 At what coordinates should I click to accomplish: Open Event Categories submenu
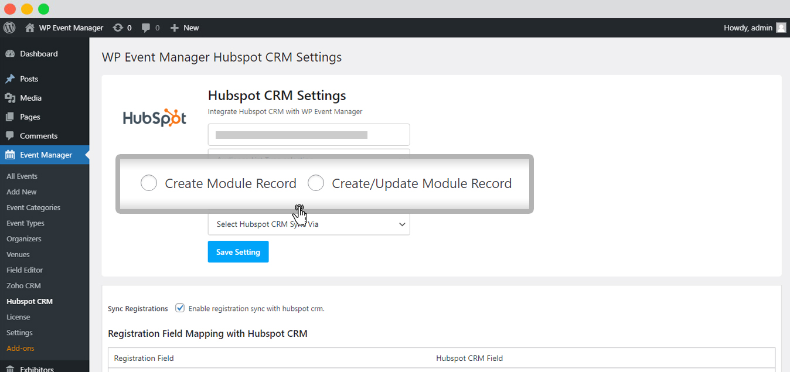point(33,208)
